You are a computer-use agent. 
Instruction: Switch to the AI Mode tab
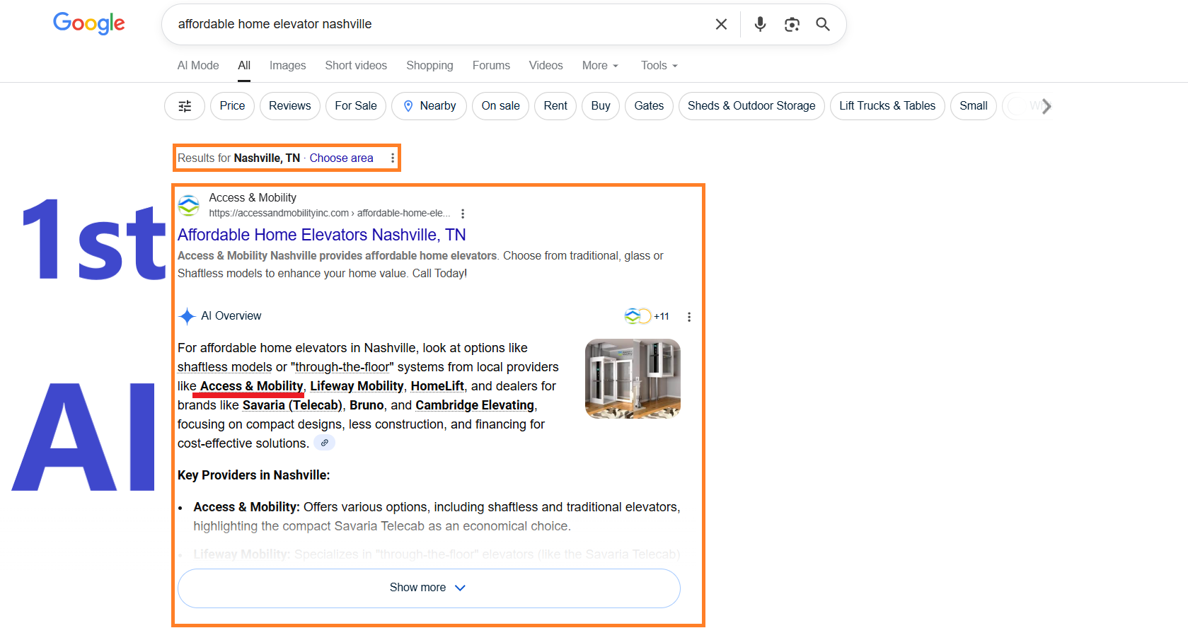(198, 65)
